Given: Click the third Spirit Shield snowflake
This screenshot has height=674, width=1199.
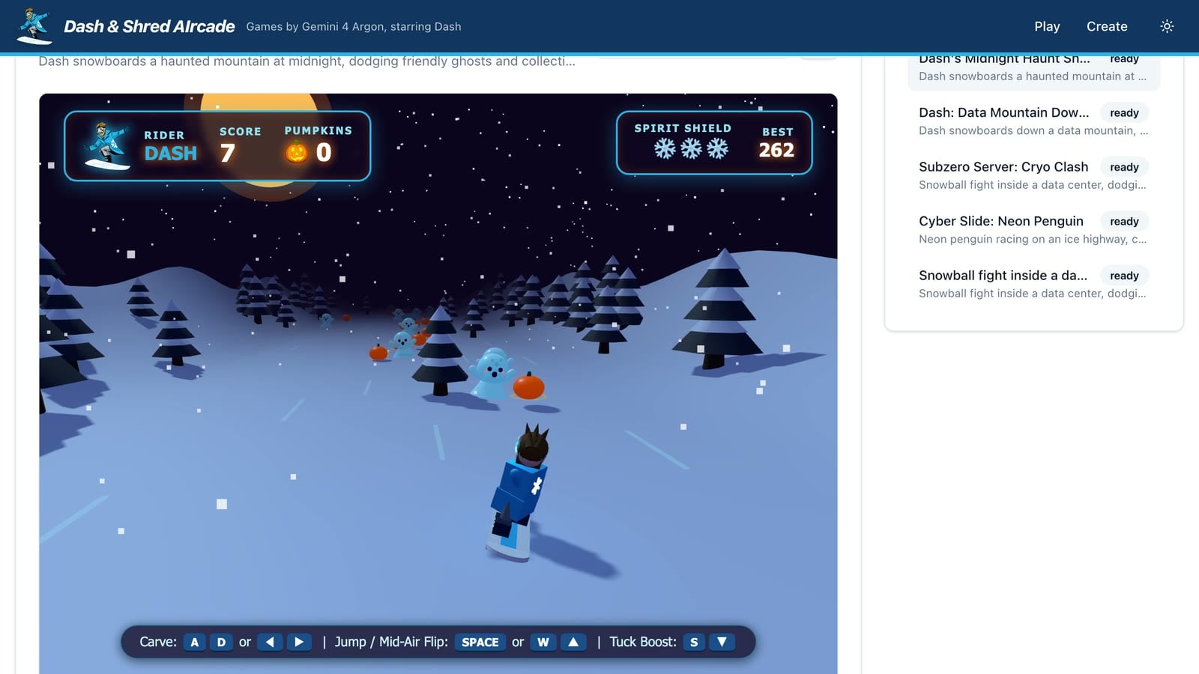Looking at the screenshot, I should coord(717,148).
